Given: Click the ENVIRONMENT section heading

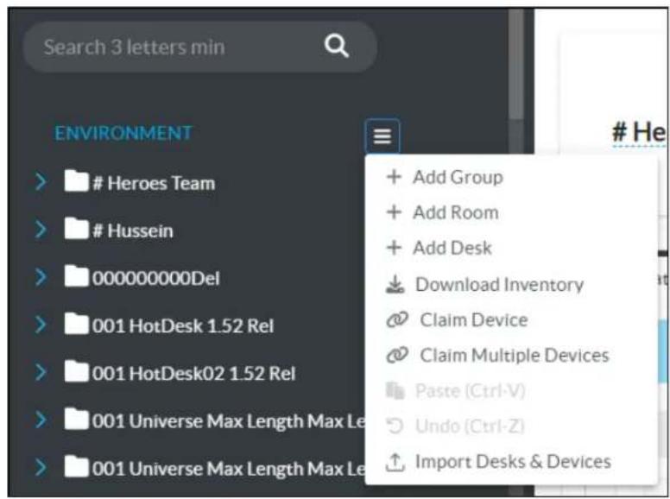Looking at the screenshot, I should tap(123, 133).
